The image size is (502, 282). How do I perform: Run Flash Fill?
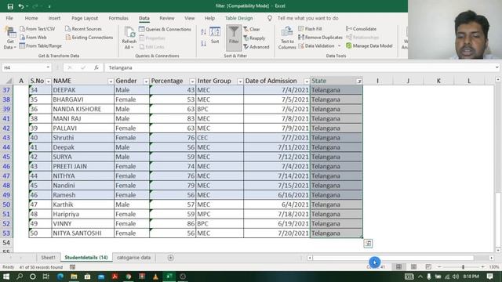coord(311,29)
